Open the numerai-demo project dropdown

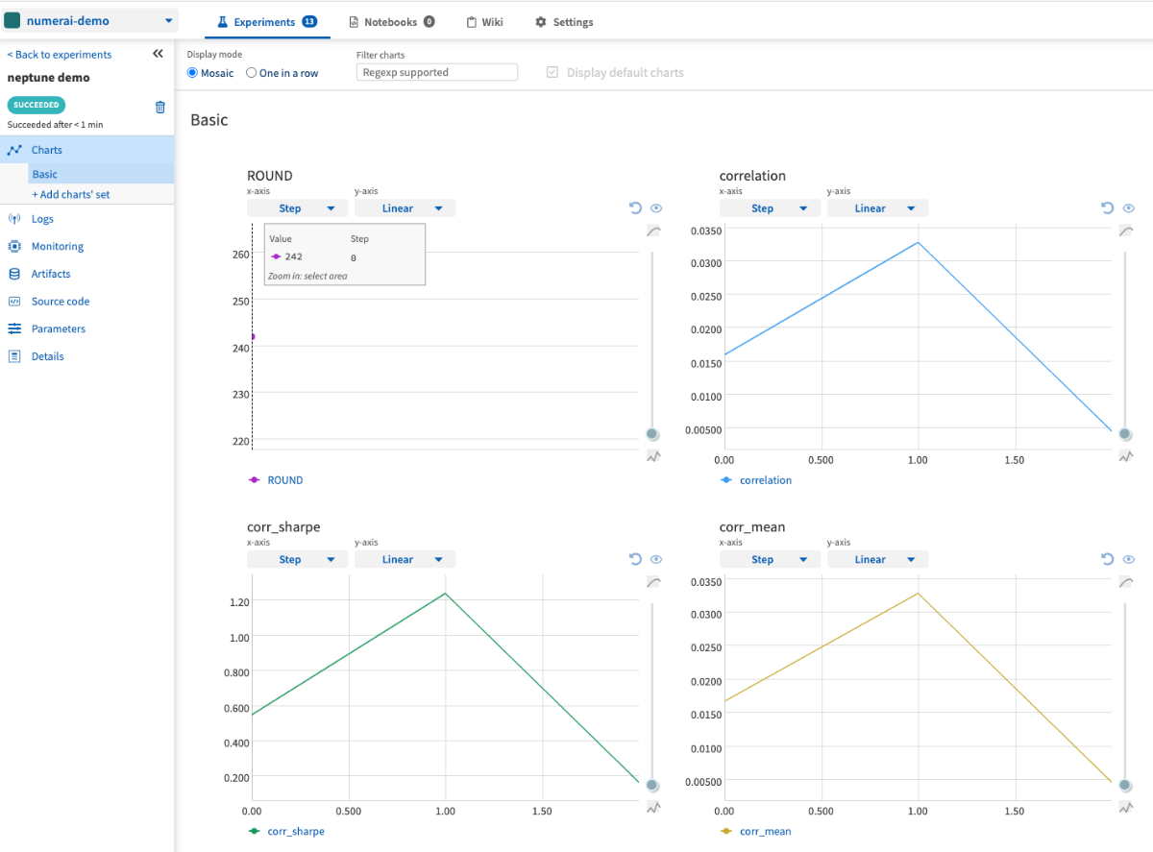[x=88, y=20]
